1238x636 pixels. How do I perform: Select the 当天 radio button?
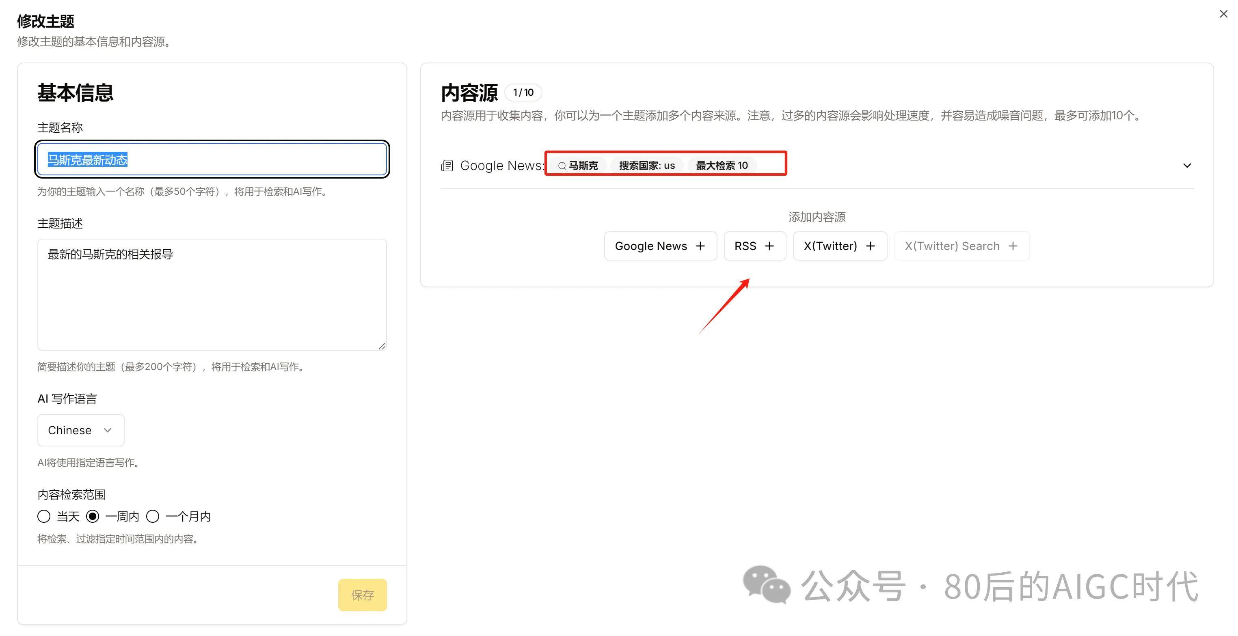(x=44, y=516)
